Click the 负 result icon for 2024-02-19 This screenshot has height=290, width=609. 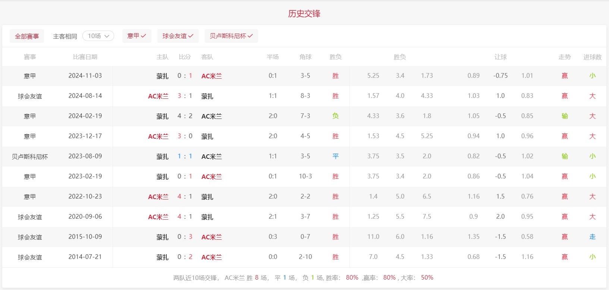[335, 116]
